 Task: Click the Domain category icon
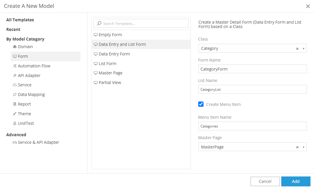tap(15, 47)
